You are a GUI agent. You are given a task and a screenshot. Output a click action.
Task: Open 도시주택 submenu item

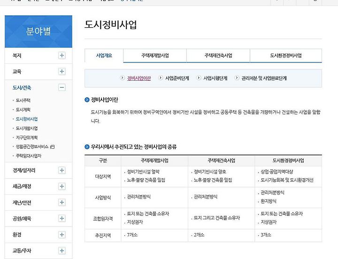pyautogui.click(x=23, y=100)
